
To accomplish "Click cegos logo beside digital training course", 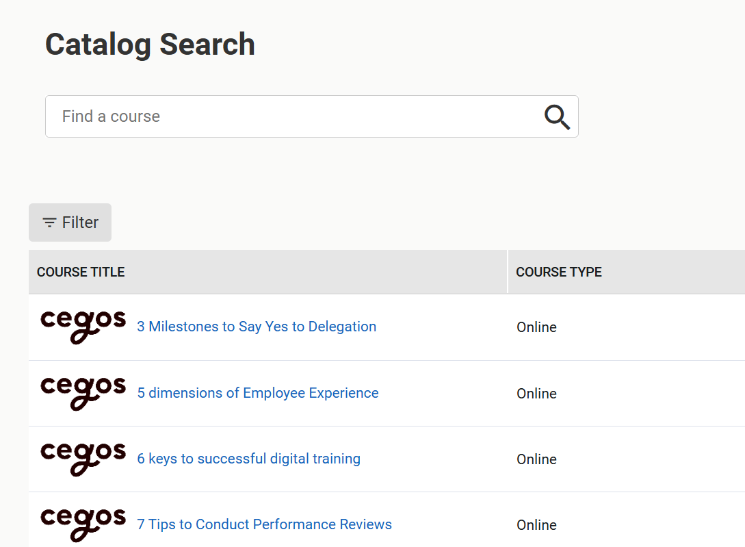I will [x=83, y=459].
